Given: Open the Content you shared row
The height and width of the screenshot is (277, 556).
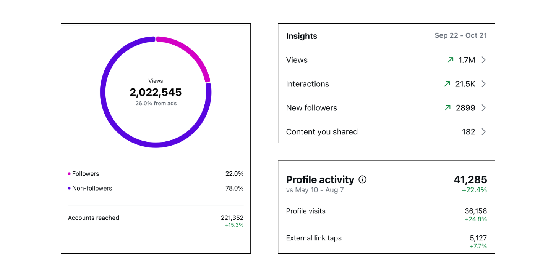Looking at the screenshot, I should click(x=386, y=132).
